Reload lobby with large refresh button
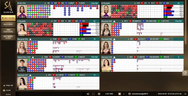 pyautogui.click(x=185, y=73)
